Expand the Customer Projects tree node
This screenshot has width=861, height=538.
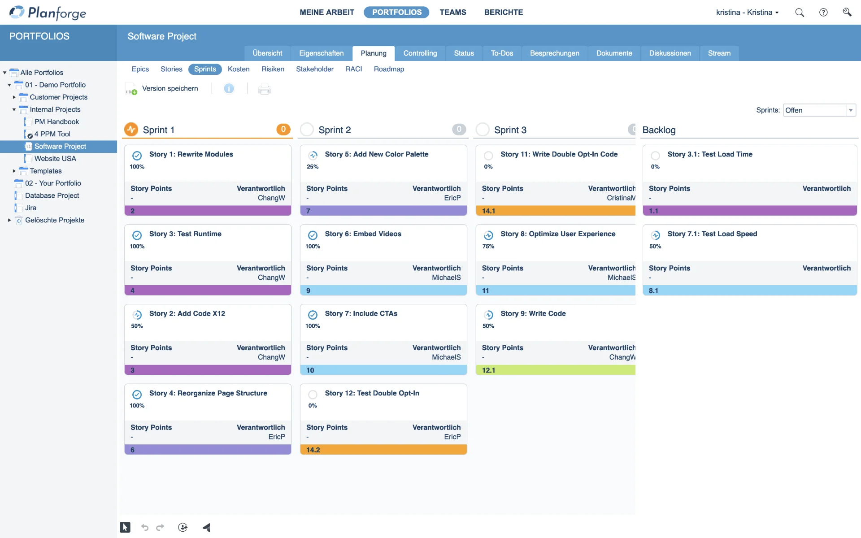coord(14,97)
